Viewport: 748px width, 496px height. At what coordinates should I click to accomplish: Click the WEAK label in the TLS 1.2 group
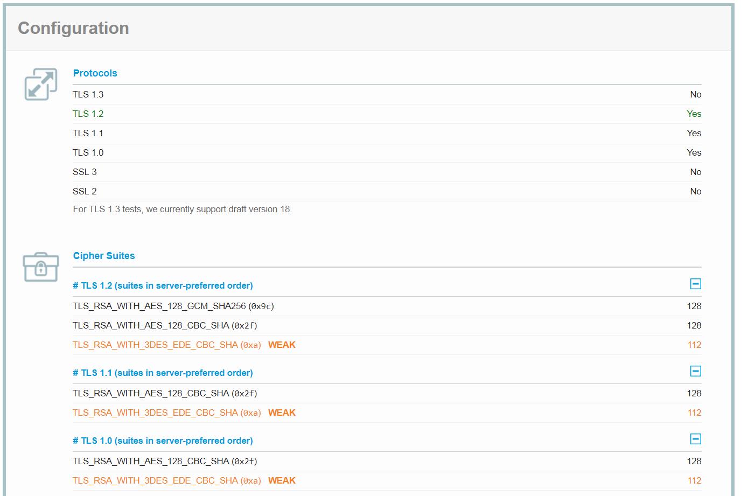282,345
